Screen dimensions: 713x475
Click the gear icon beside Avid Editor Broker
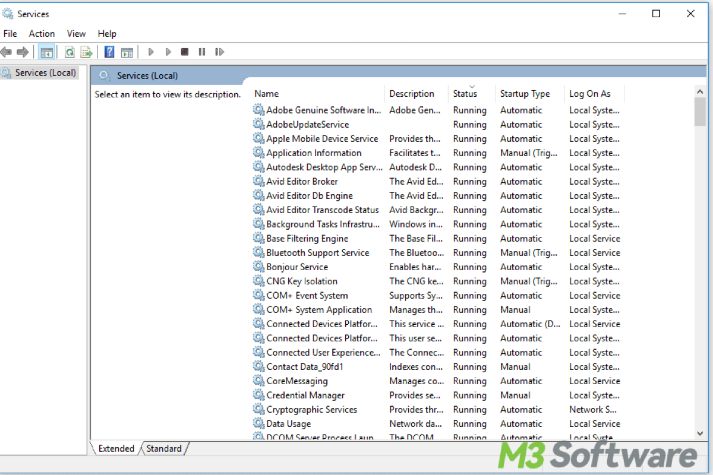click(x=258, y=181)
